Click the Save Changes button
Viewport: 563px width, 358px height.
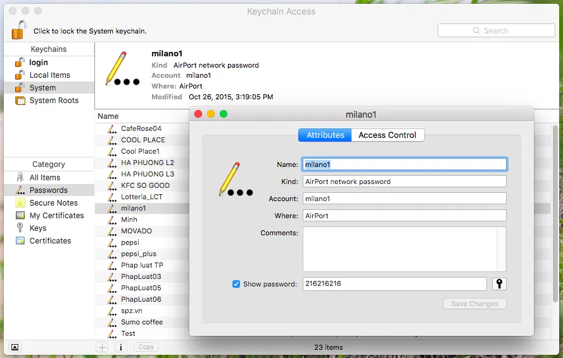point(474,304)
